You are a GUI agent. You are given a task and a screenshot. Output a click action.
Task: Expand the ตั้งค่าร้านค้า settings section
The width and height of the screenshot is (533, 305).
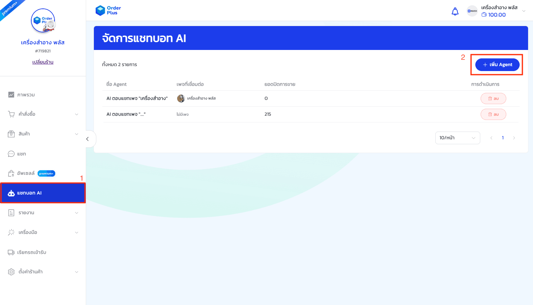point(42,272)
